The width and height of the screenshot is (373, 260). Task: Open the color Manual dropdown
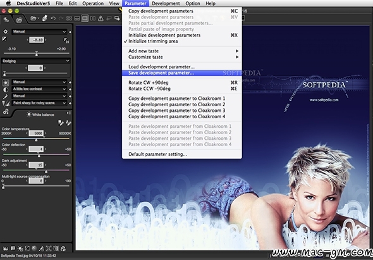click(x=39, y=96)
